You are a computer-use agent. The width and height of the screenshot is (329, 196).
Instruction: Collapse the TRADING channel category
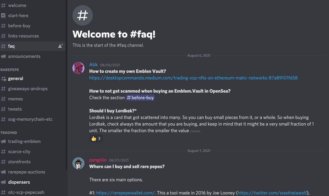pyautogui.click(x=9, y=133)
